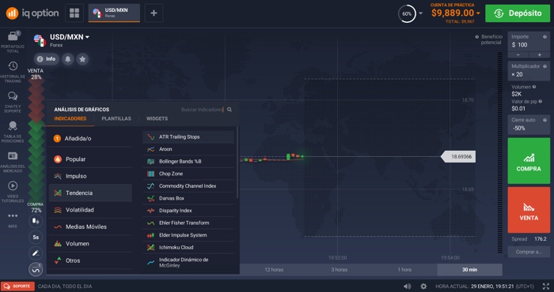Open Chats y Soporte icon
This screenshot has width=554, height=292.
(13, 96)
